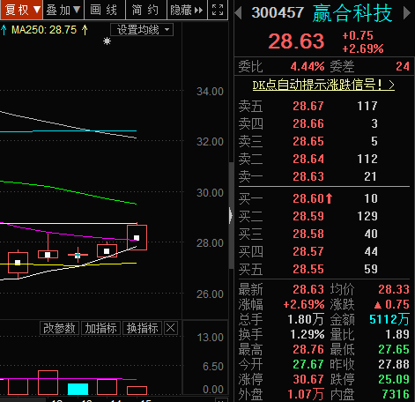Collapse side panel using divider arrow handle

click(x=231, y=215)
